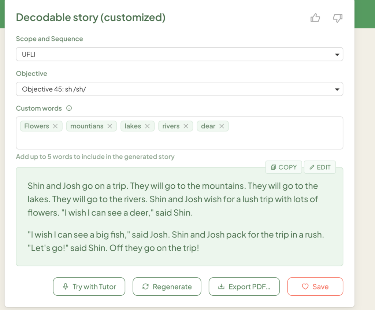The width and height of the screenshot is (375, 310).
Task: Remove the dear custom word tag
Action: click(x=222, y=126)
